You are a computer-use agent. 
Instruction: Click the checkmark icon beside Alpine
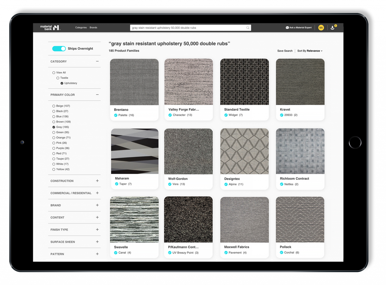point(226,184)
